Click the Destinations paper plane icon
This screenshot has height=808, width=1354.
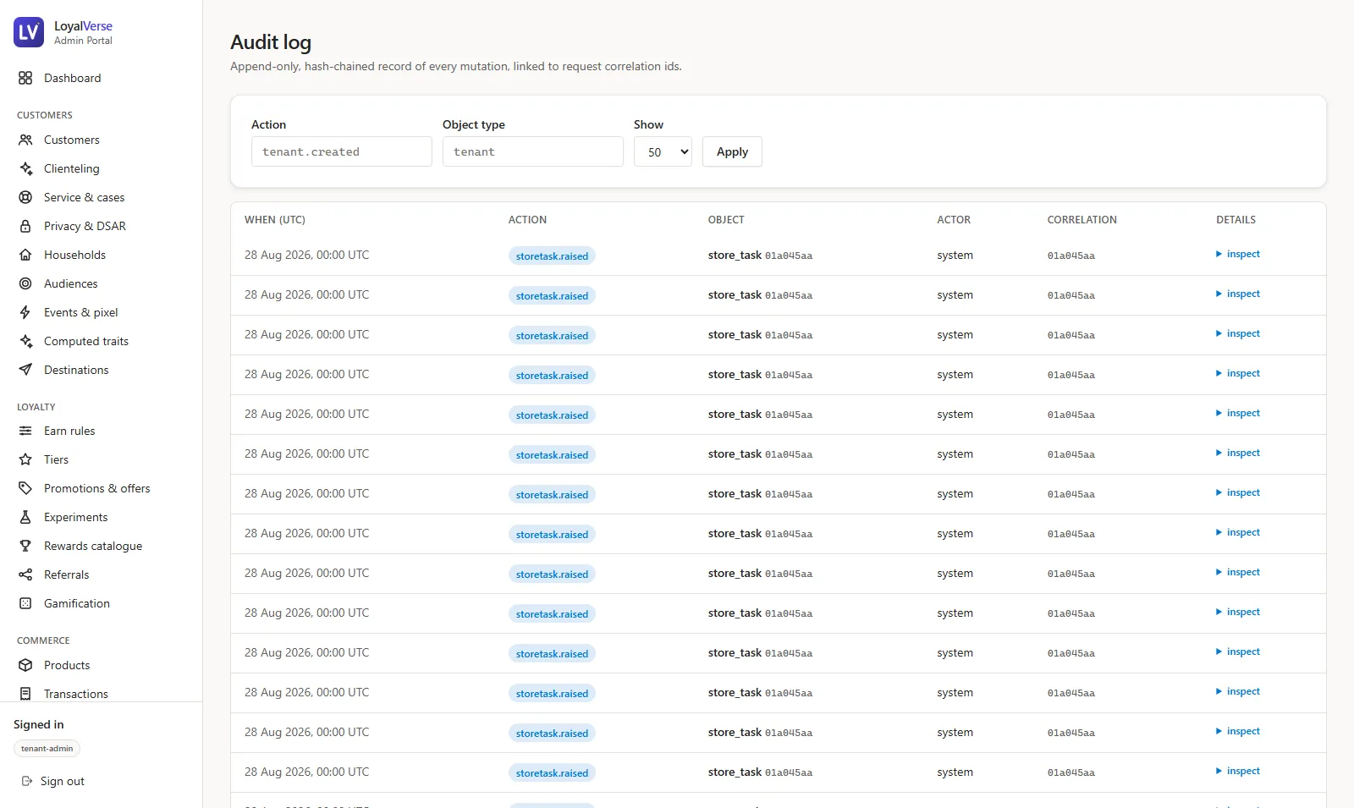click(x=25, y=370)
